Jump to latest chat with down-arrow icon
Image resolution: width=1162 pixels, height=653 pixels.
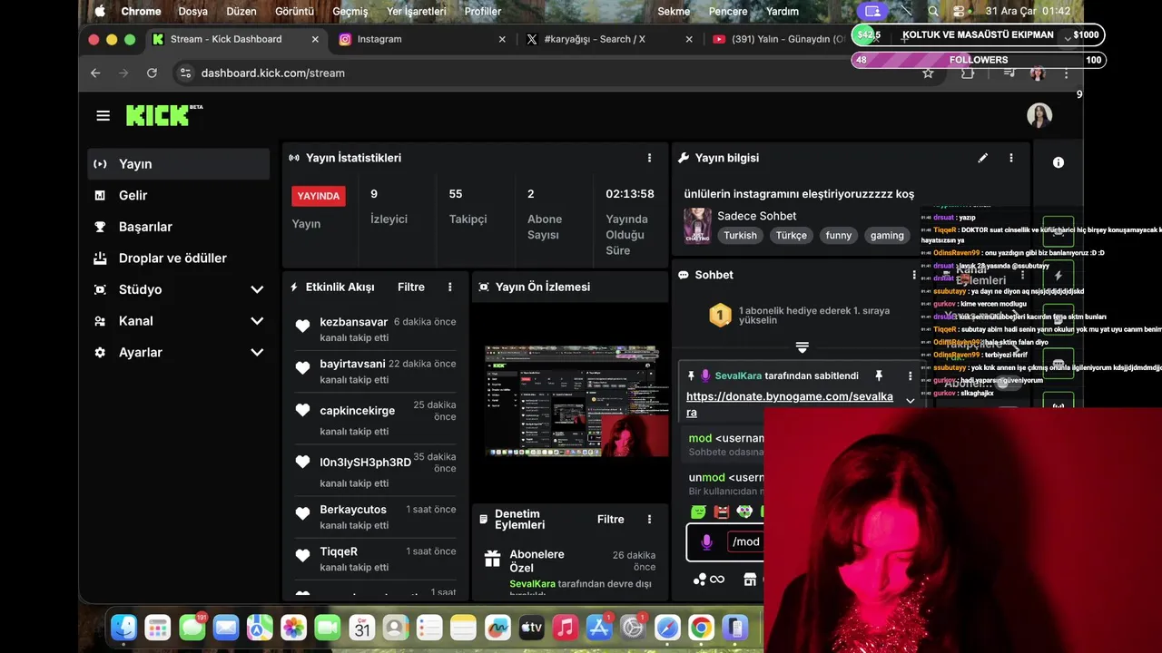[x=802, y=347]
